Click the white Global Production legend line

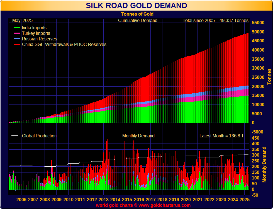[14, 136]
